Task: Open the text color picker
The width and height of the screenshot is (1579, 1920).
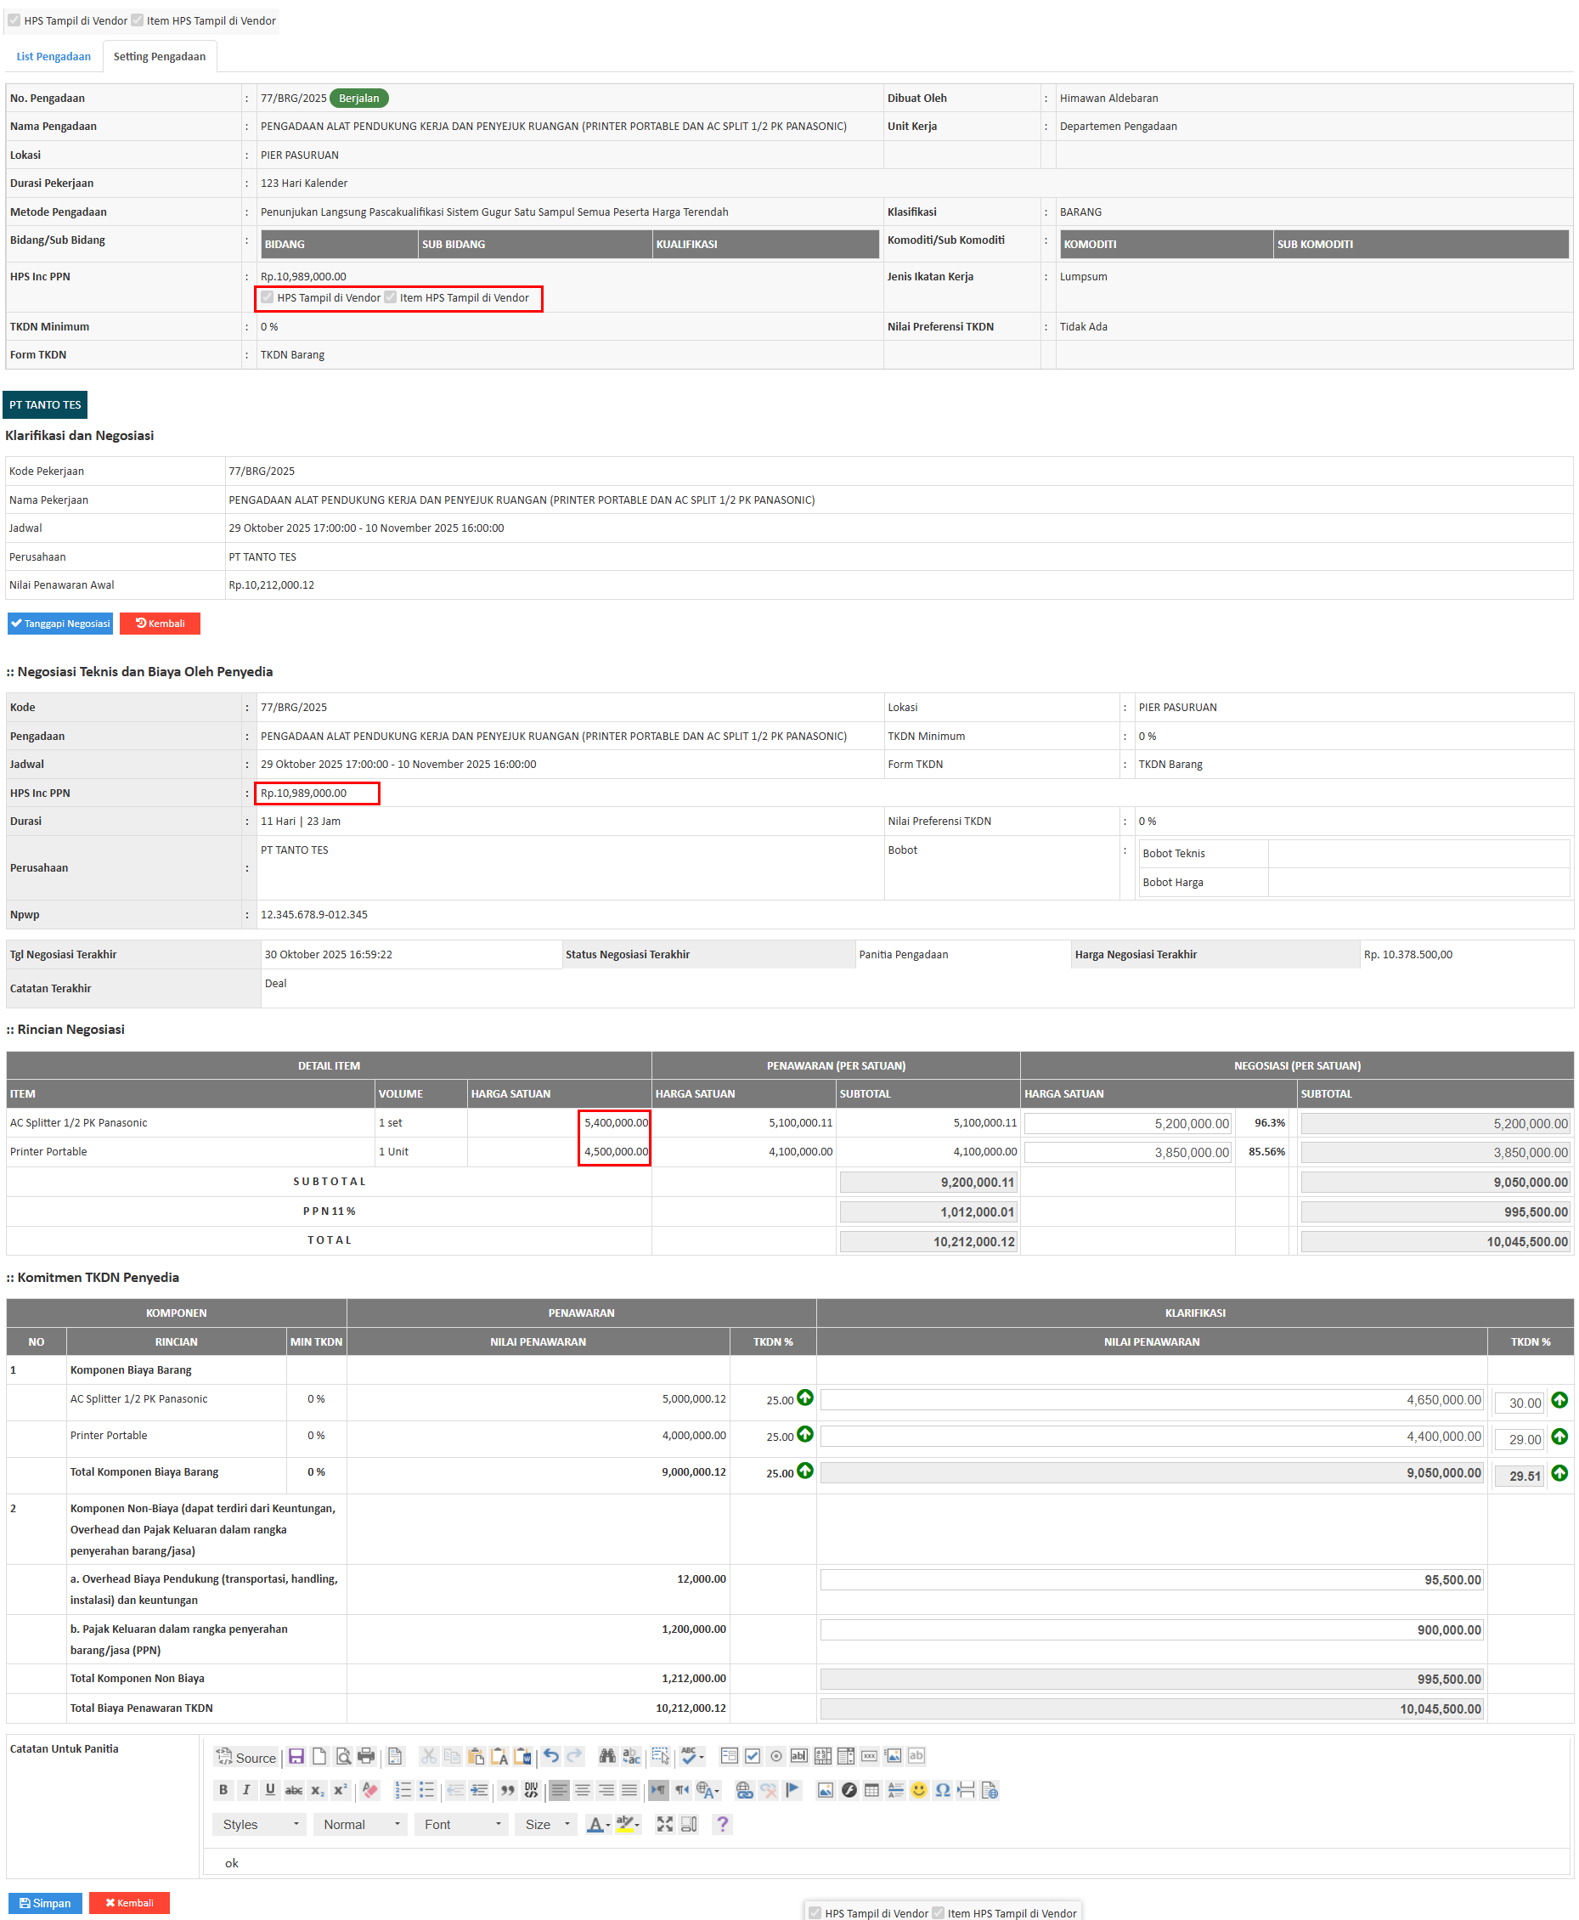Action: click(x=599, y=1824)
